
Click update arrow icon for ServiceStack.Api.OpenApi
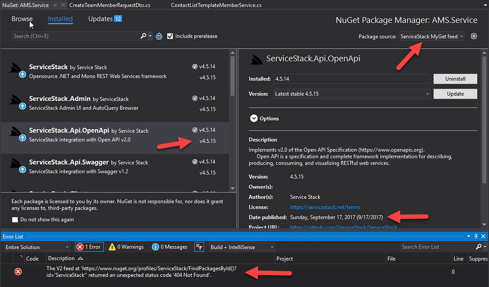[23, 138]
